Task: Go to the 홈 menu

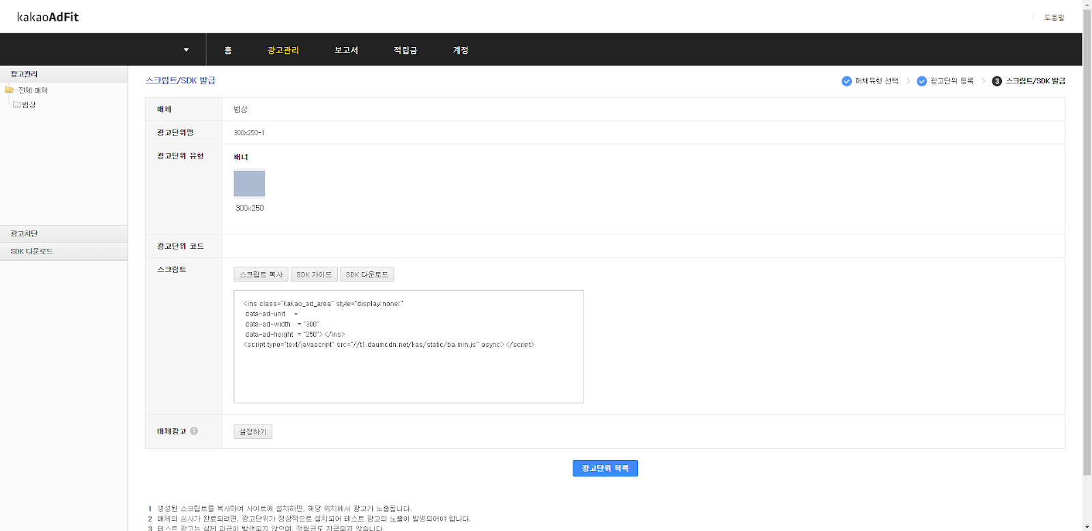Action: [x=228, y=50]
